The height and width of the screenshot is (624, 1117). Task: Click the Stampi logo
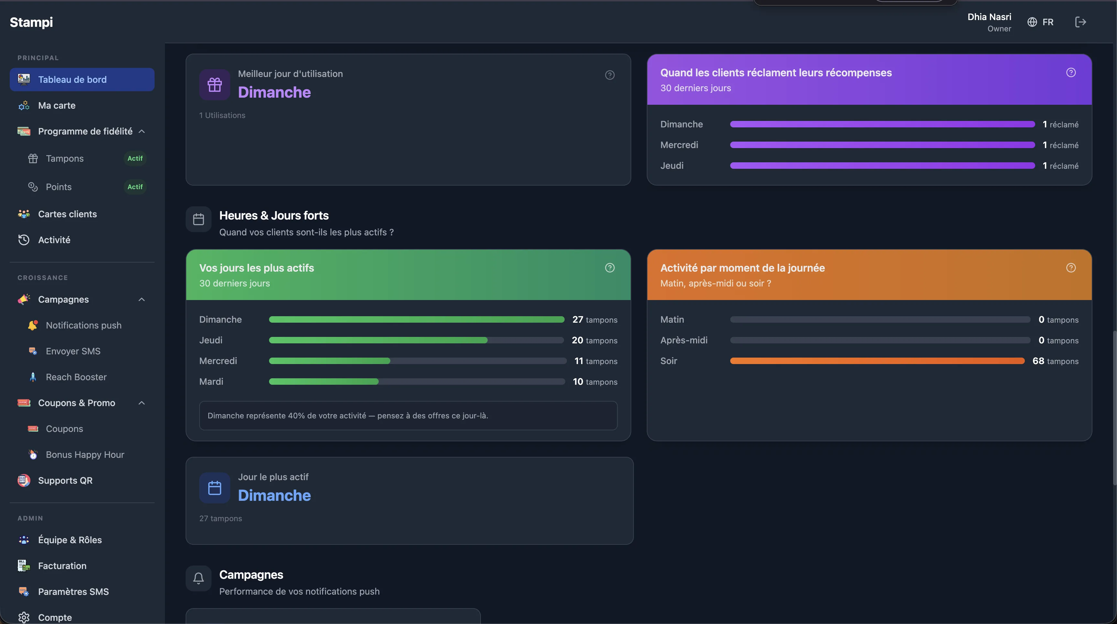[x=31, y=22]
